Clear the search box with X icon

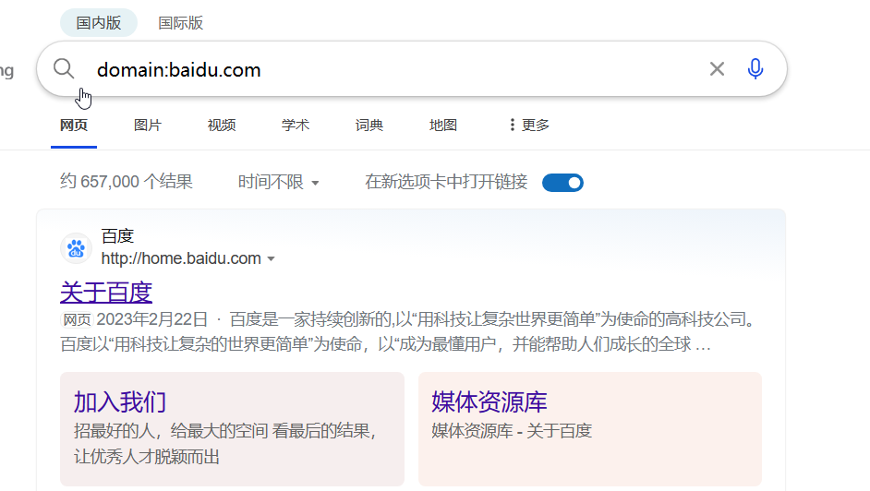[717, 69]
